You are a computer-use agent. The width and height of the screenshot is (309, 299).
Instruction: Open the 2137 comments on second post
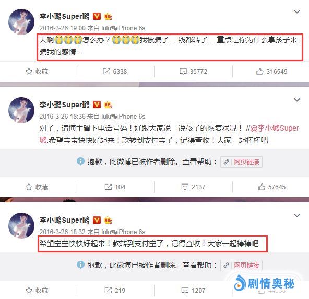[x=193, y=187]
